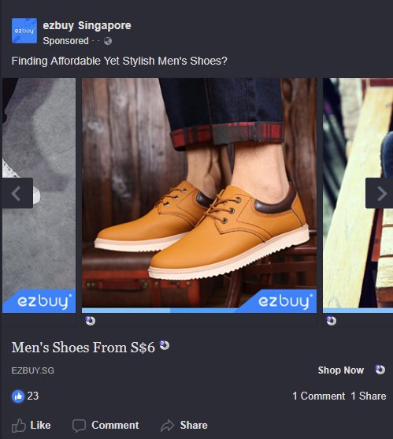Share the ezbuy post

184,426
